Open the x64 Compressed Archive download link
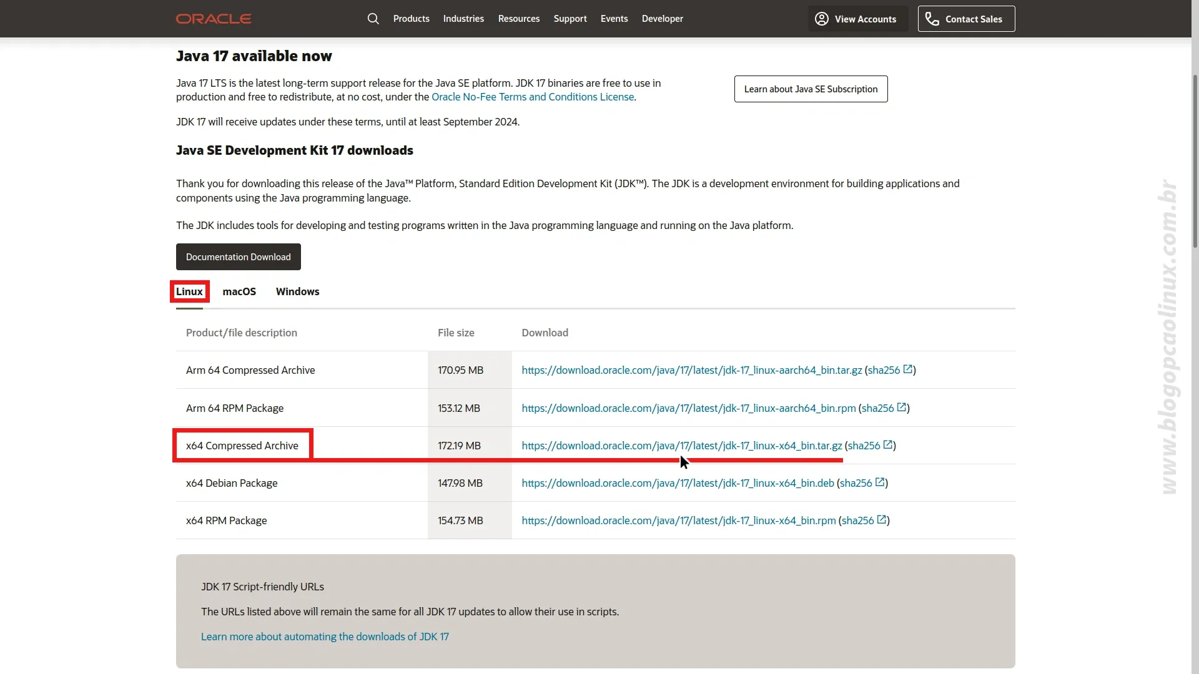This screenshot has height=674, width=1199. click(681, 445)
